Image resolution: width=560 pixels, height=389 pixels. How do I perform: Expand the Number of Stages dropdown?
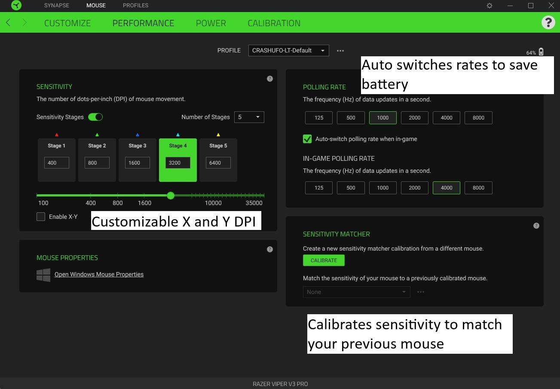tap(249, 117)
